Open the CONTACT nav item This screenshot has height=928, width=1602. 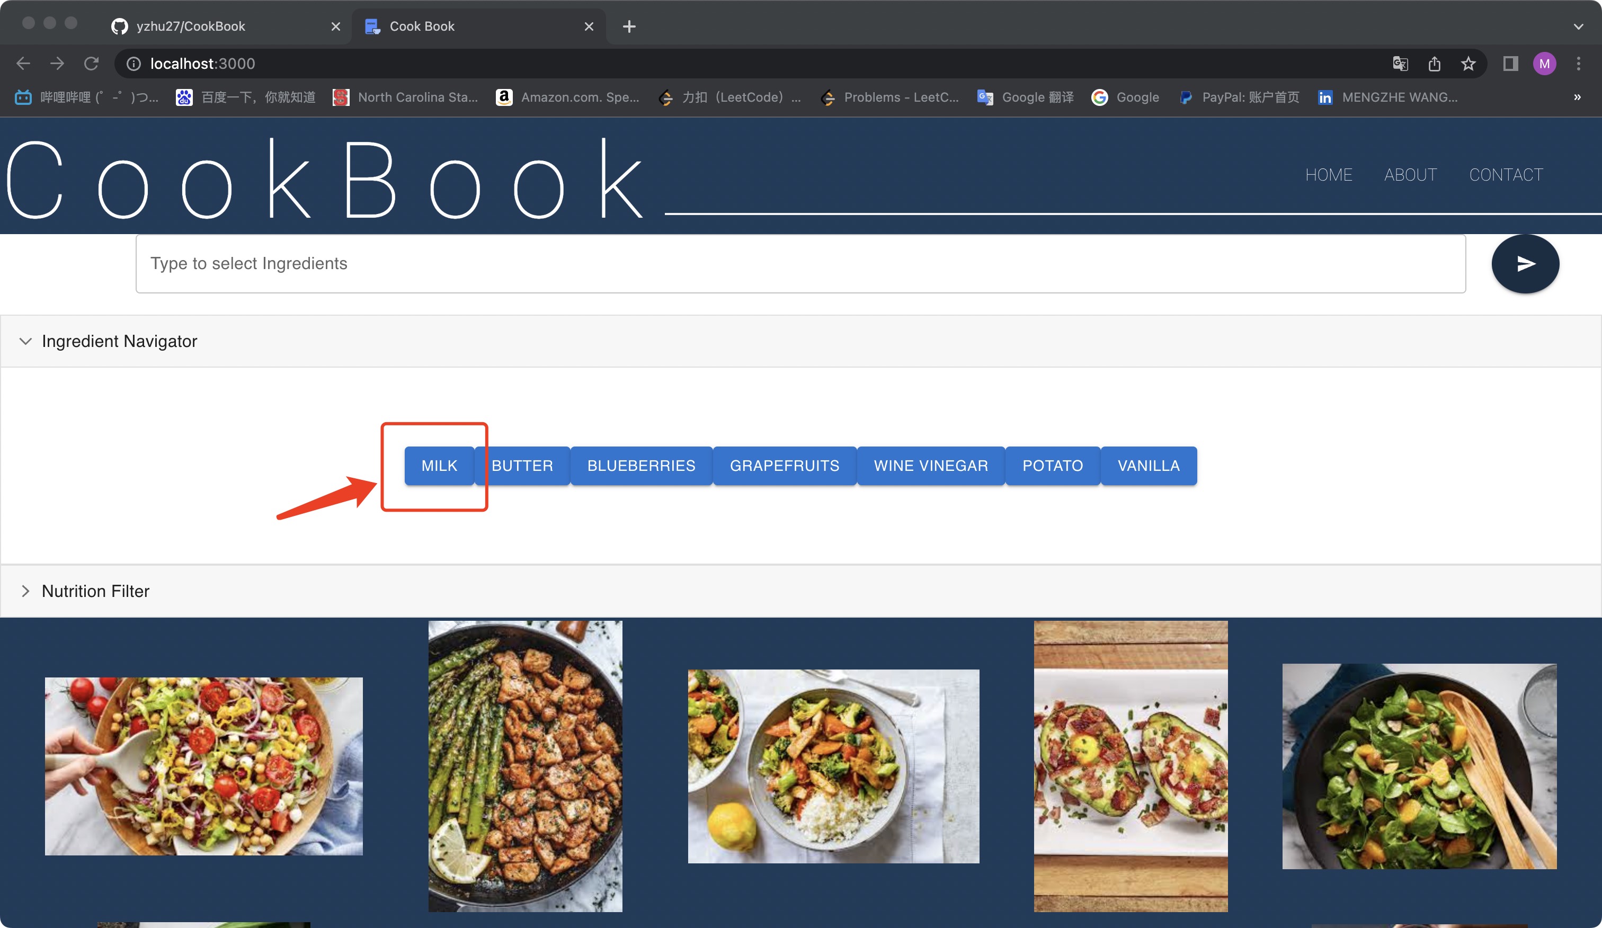coord(1506,175)
